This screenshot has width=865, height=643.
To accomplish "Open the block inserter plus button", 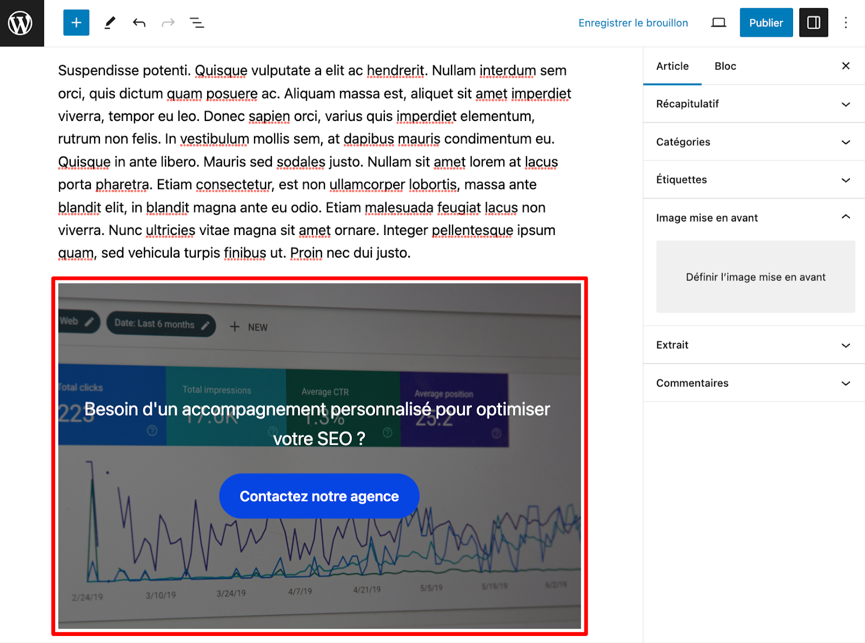I will pos(76,23).
